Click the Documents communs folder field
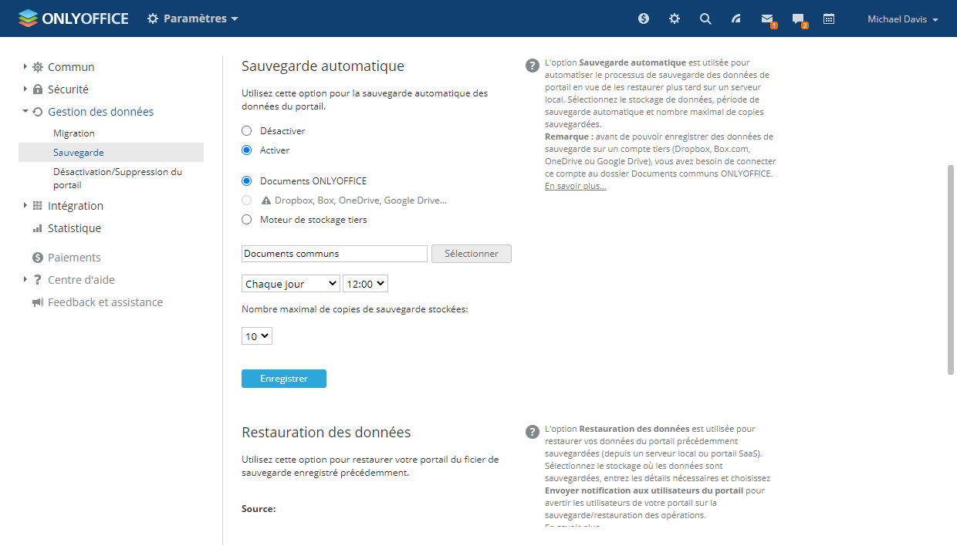Screen dimensions: 957x546 tap(334, 254)
